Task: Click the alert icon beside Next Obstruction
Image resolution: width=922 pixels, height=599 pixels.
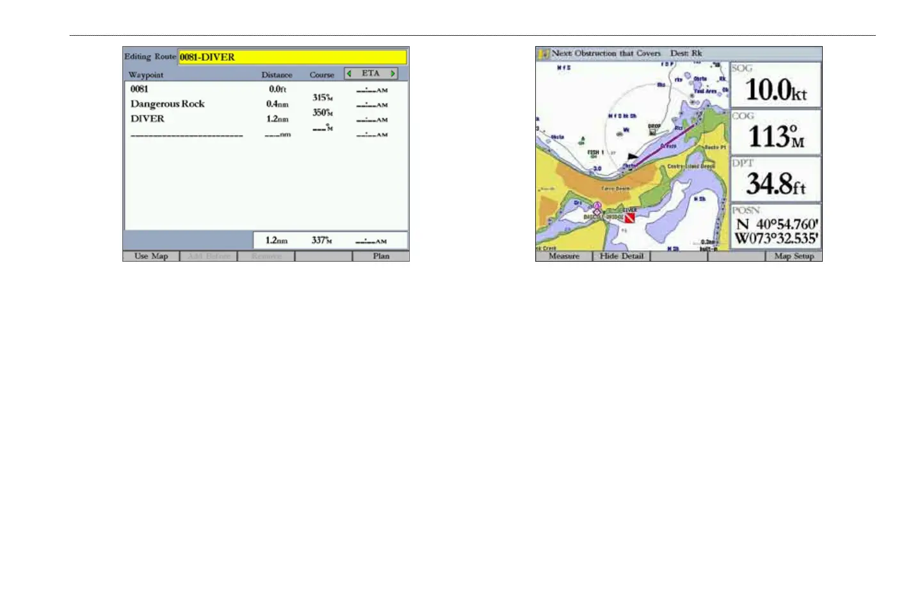Action: point(544,54)
